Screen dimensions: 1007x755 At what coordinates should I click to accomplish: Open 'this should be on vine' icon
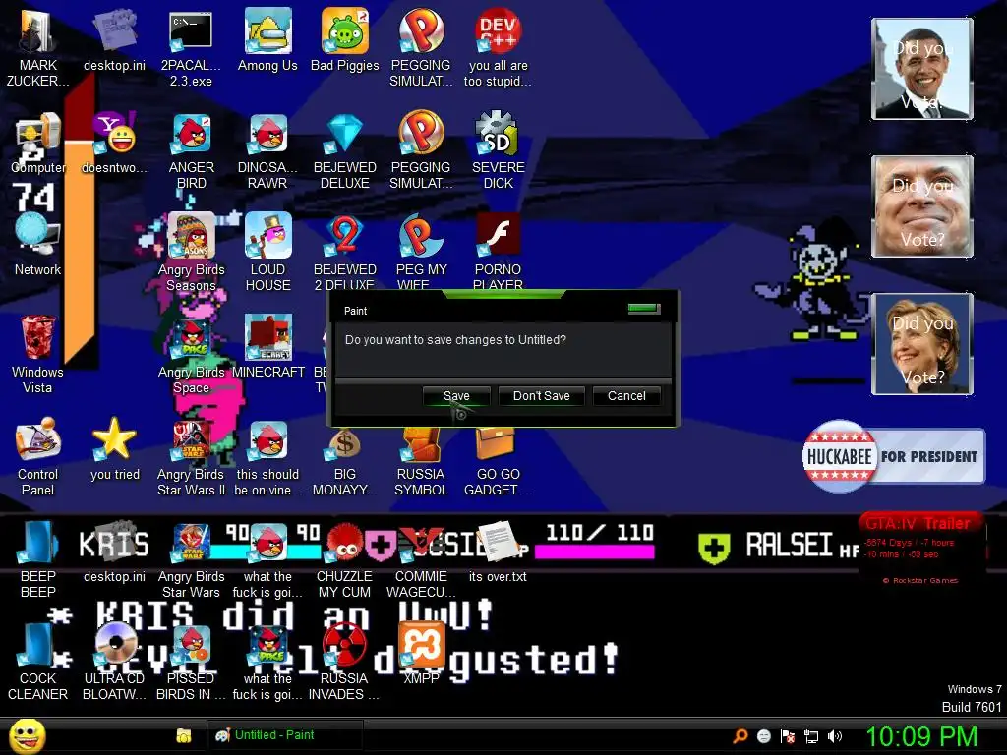coord(267,457)
